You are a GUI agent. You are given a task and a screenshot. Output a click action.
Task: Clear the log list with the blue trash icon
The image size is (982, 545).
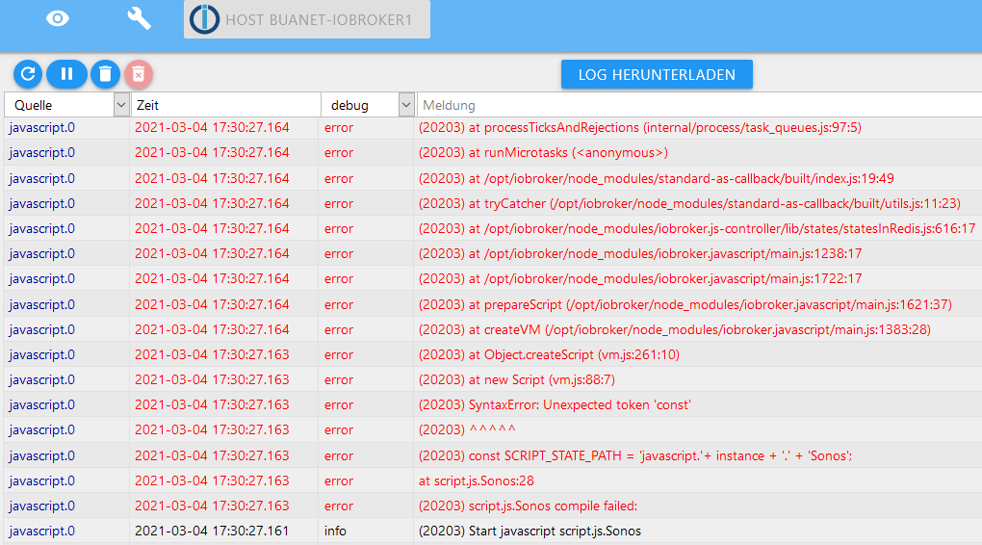tap(104, 74)
